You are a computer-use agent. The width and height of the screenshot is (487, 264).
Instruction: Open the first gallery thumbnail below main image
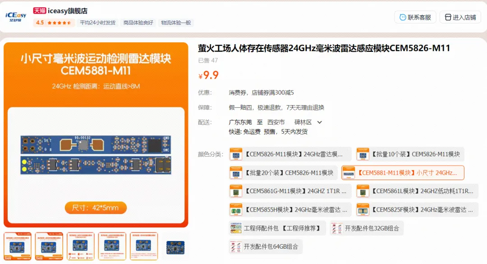click(18, 246)
